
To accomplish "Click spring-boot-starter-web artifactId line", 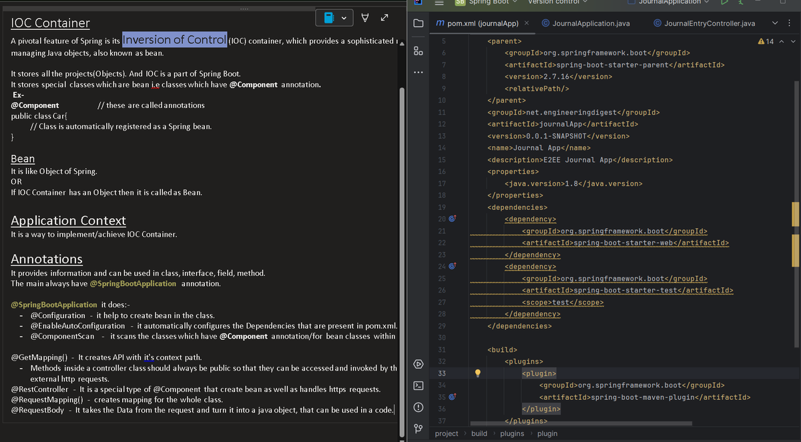I will (625, 243).
